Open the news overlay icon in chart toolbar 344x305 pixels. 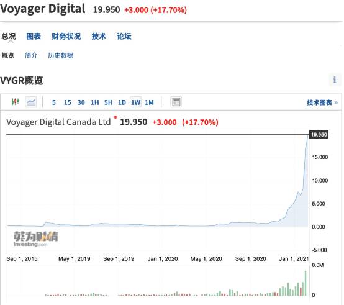coord(176,102)
